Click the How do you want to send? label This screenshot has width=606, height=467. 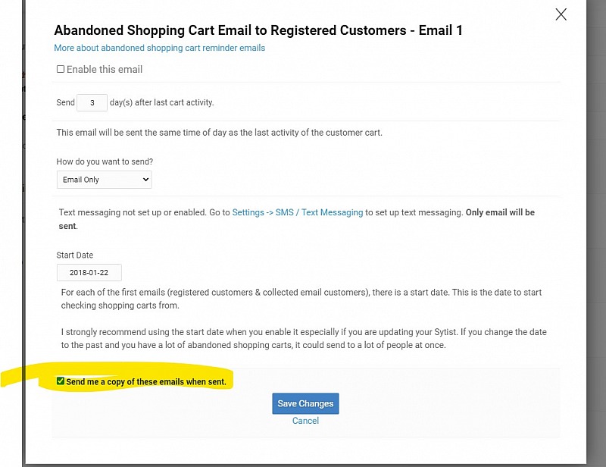105,161
